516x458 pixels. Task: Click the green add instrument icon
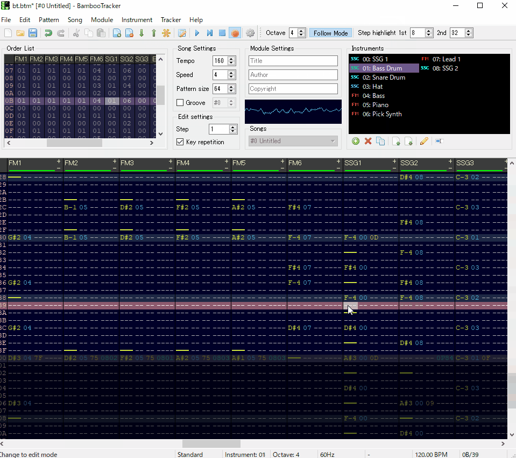coord(356,142)
